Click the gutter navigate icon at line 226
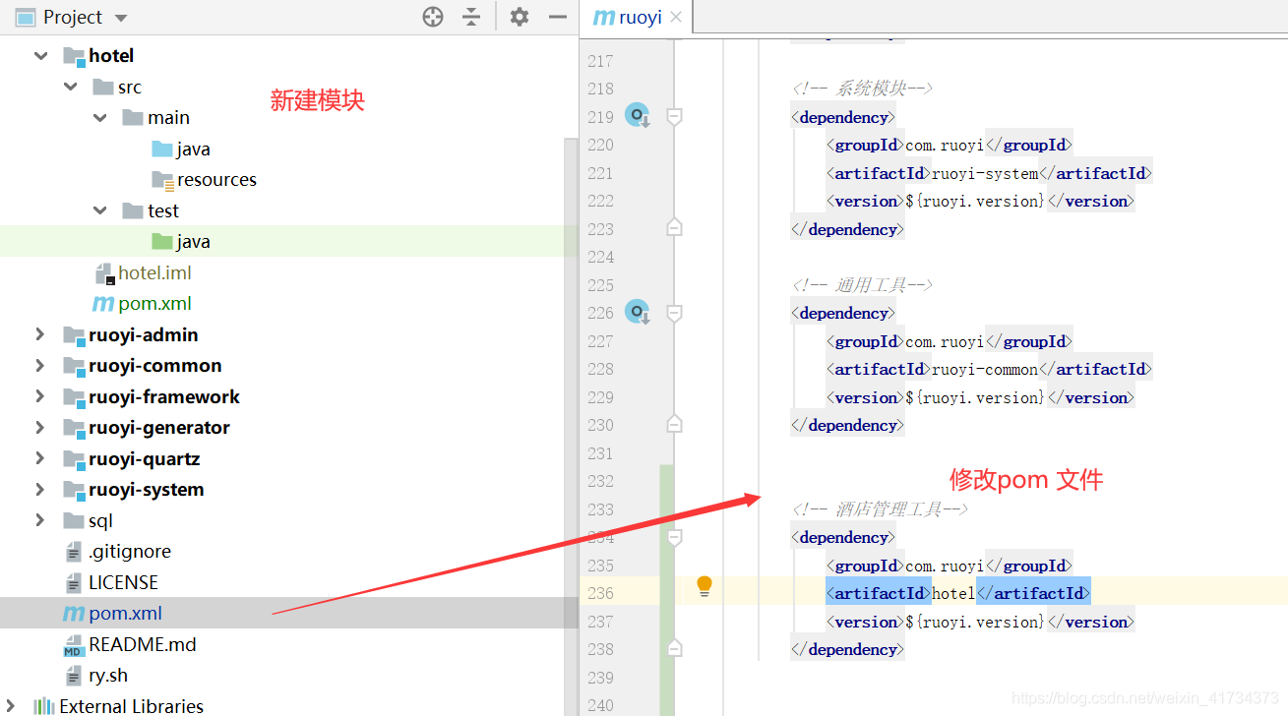Image resolution: width=1288 pixels, height=716 pixels. tap(638, 313)
